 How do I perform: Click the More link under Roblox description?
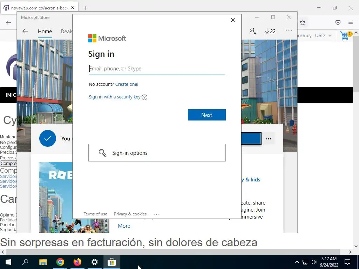(x=124, y=226)
